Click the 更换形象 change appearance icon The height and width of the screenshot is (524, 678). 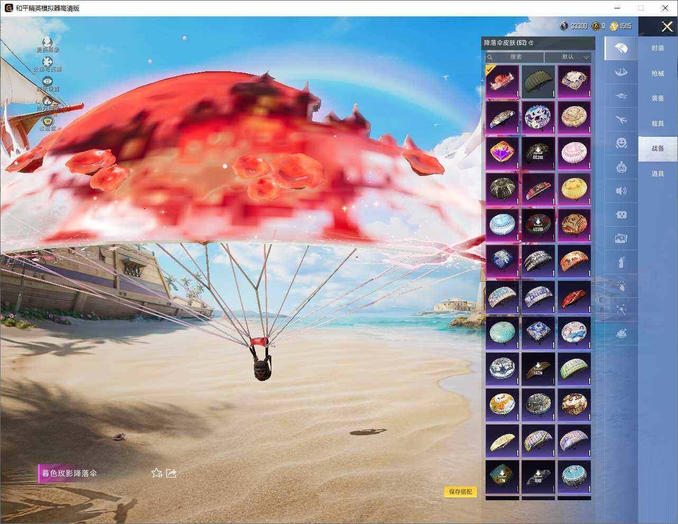[x=48, y=42]
